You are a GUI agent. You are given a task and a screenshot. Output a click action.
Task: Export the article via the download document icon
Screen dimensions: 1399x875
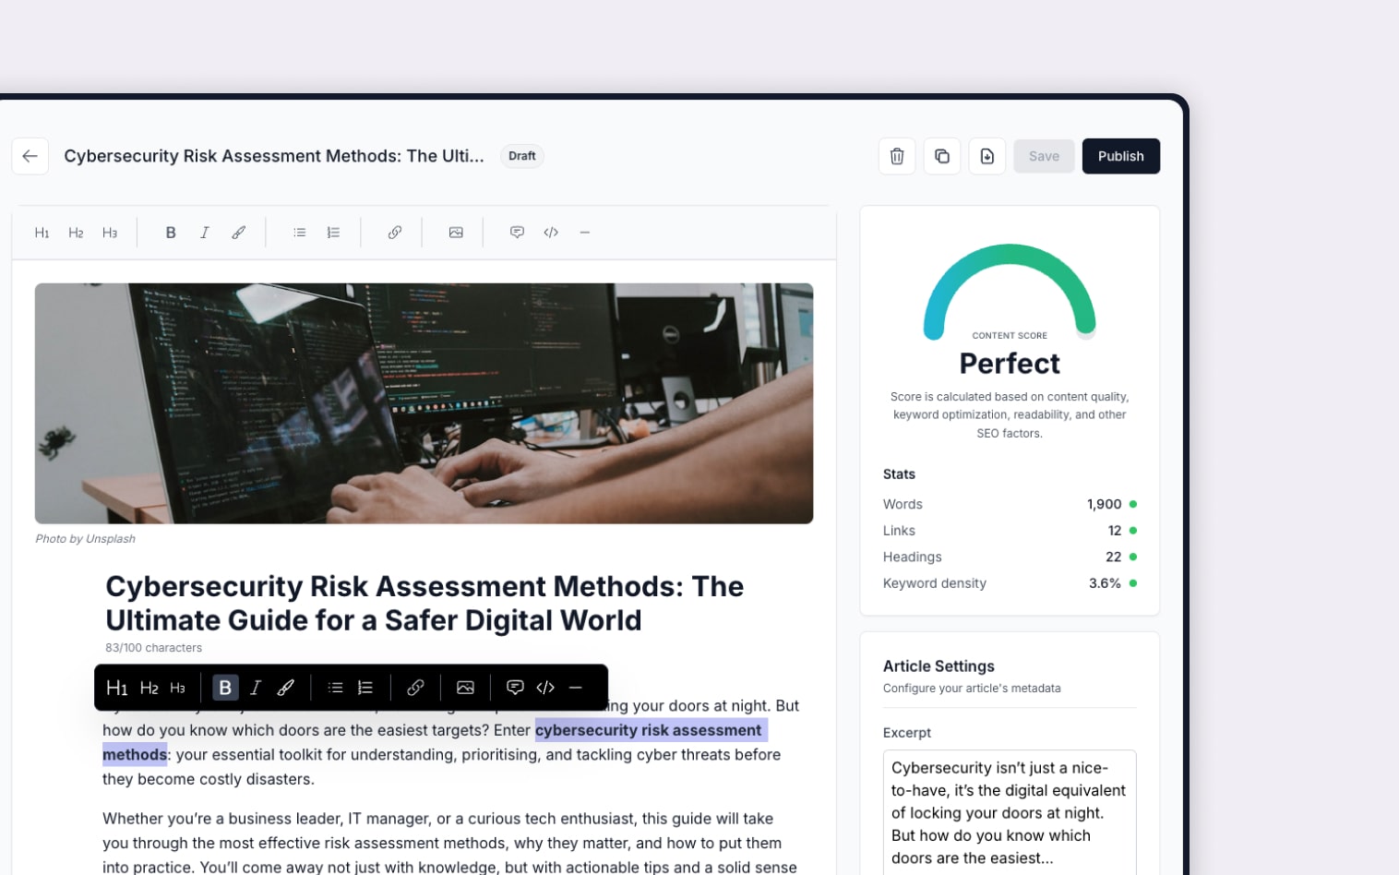[x=986, y=156]
